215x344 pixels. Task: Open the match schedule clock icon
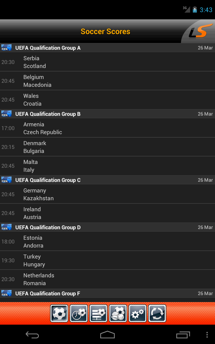(x=79, y=313)
